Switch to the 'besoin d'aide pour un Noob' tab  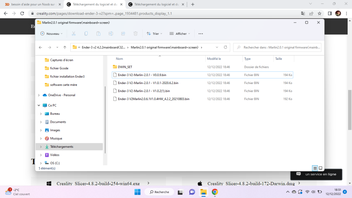point(32,5)
